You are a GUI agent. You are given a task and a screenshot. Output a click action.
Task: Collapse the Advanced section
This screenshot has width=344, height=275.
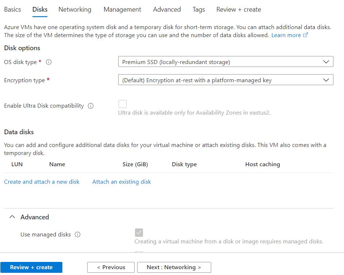click(12, 217)
